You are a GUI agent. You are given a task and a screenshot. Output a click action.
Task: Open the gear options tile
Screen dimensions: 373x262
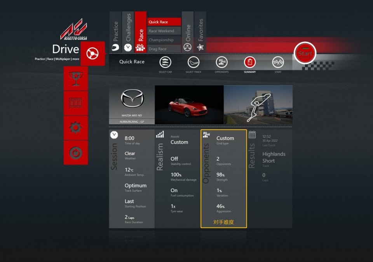[x=76, y=128]
